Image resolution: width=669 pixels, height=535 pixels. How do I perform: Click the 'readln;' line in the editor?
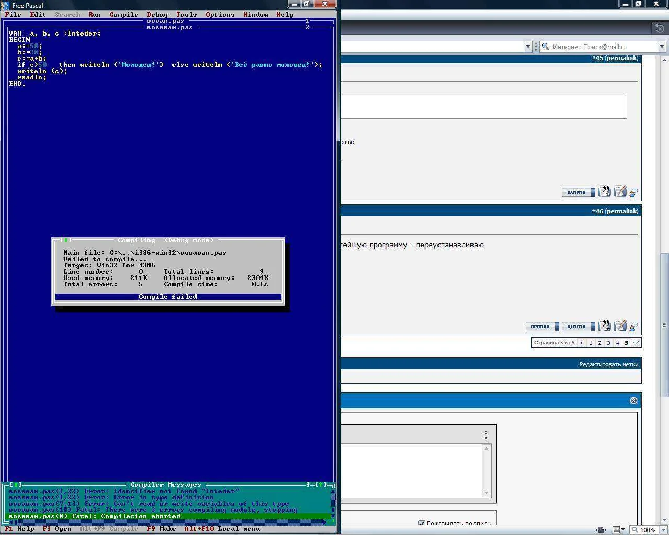[32, 77]
